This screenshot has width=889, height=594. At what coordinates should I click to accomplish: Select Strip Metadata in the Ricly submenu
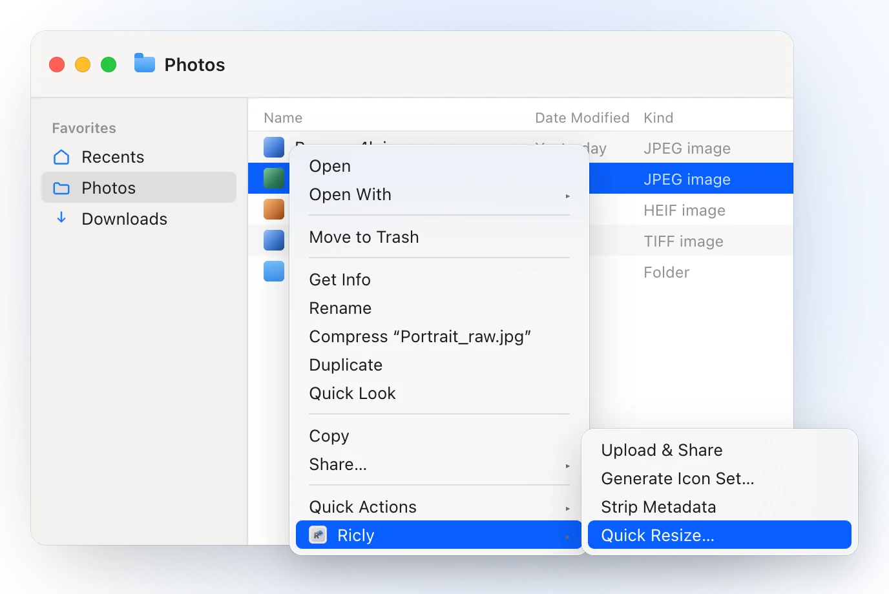720,507
